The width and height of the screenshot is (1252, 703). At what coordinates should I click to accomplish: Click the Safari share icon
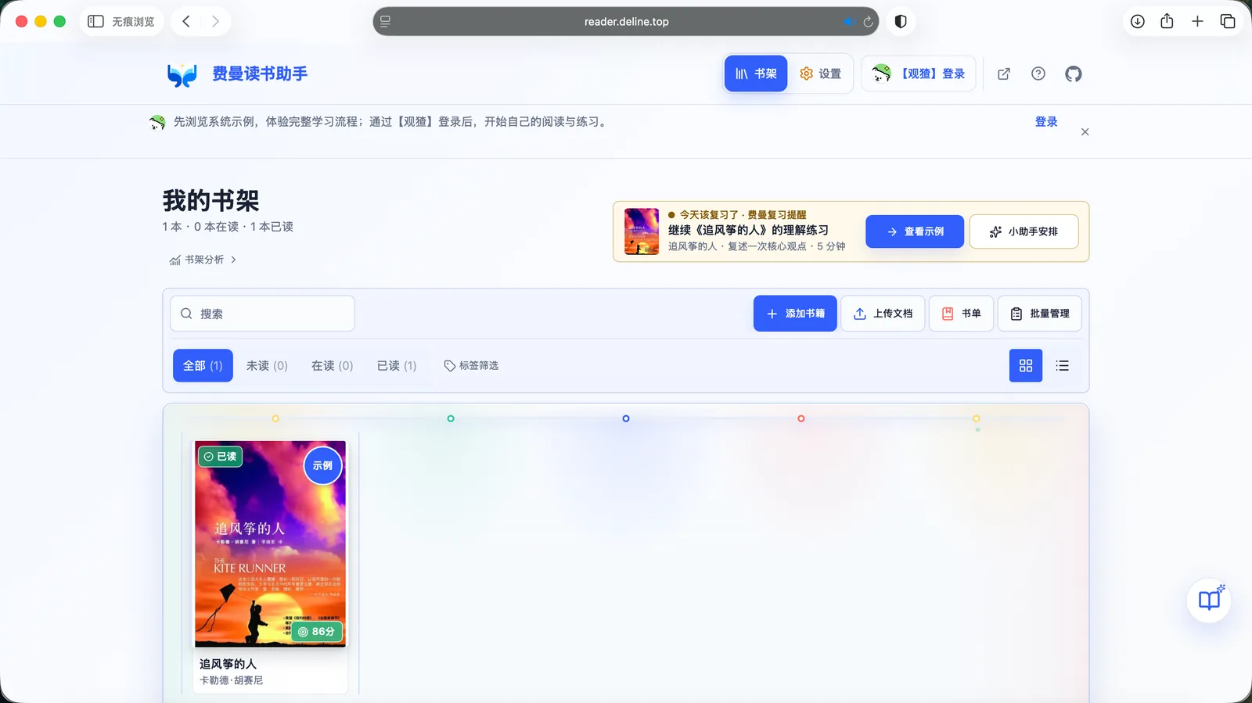(x=1167, y=21)
